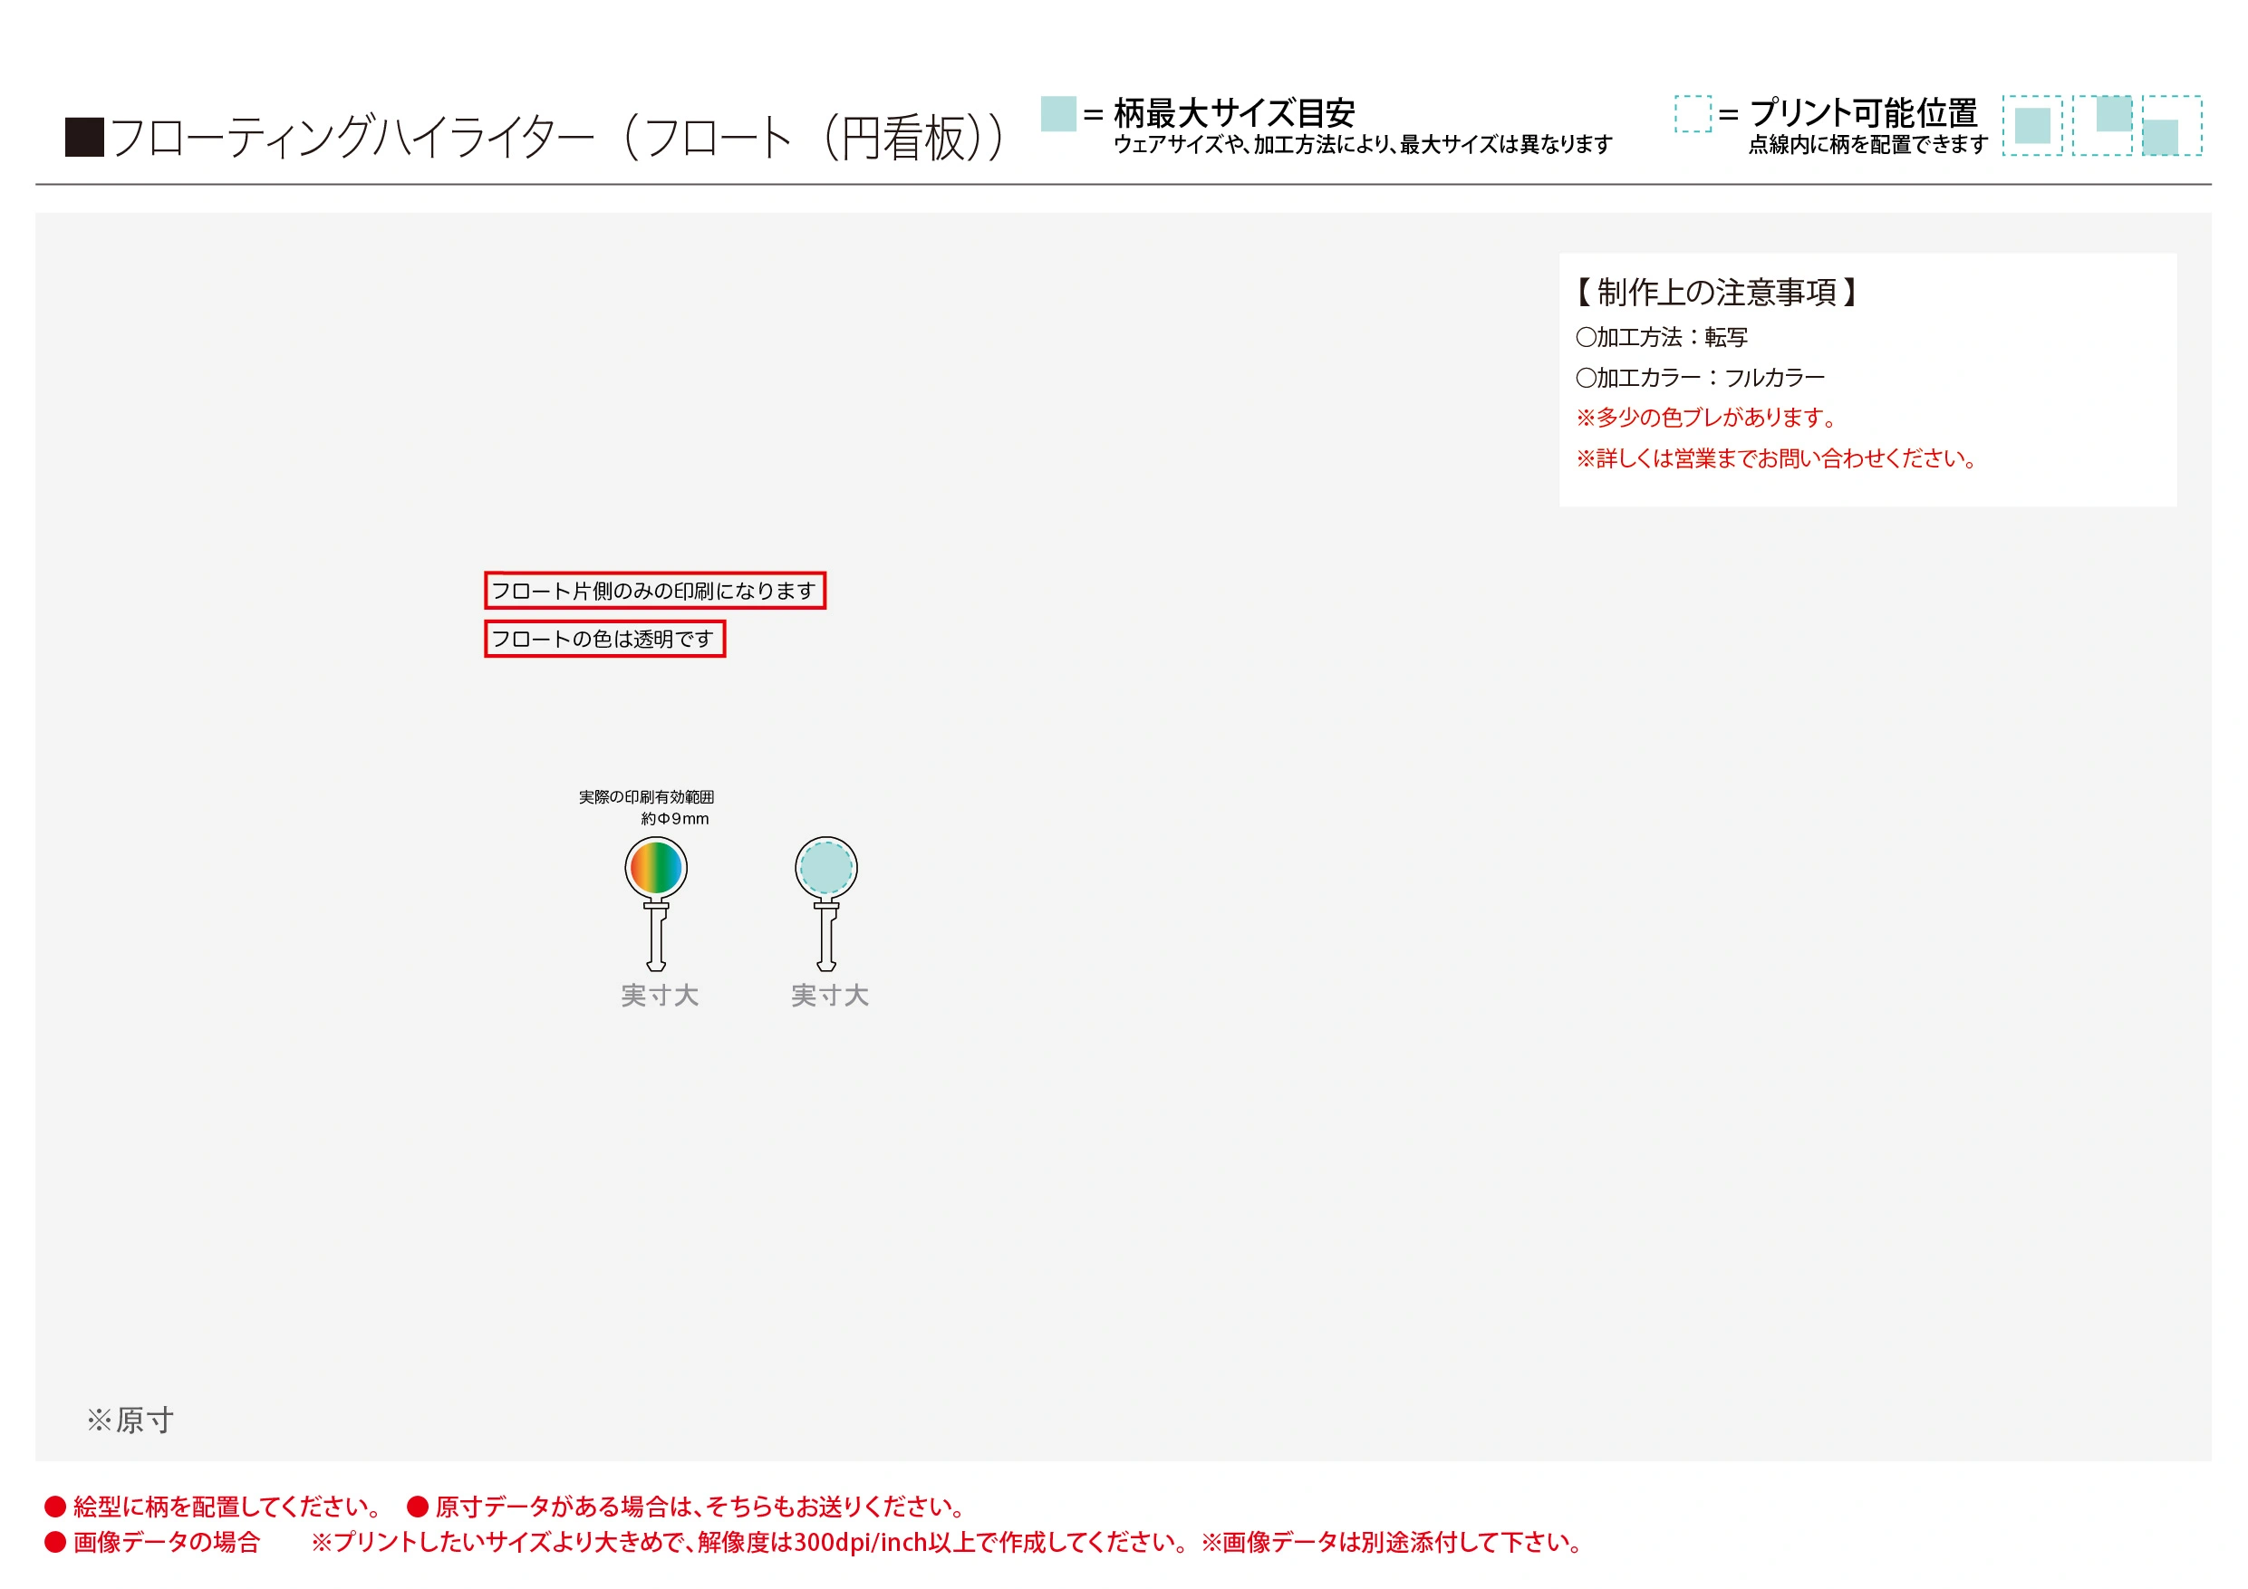
Task: Select the heading 柄最大サイズ目安
Action: point(1234,112)
